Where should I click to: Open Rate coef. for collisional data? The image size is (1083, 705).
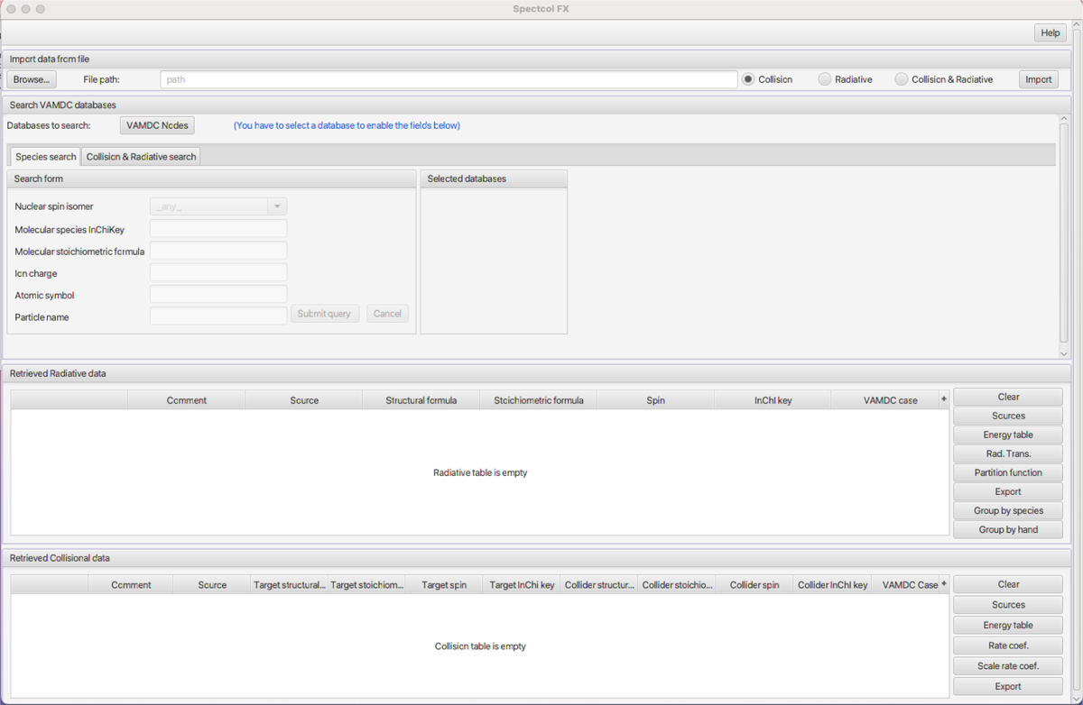pos(1008,645)
